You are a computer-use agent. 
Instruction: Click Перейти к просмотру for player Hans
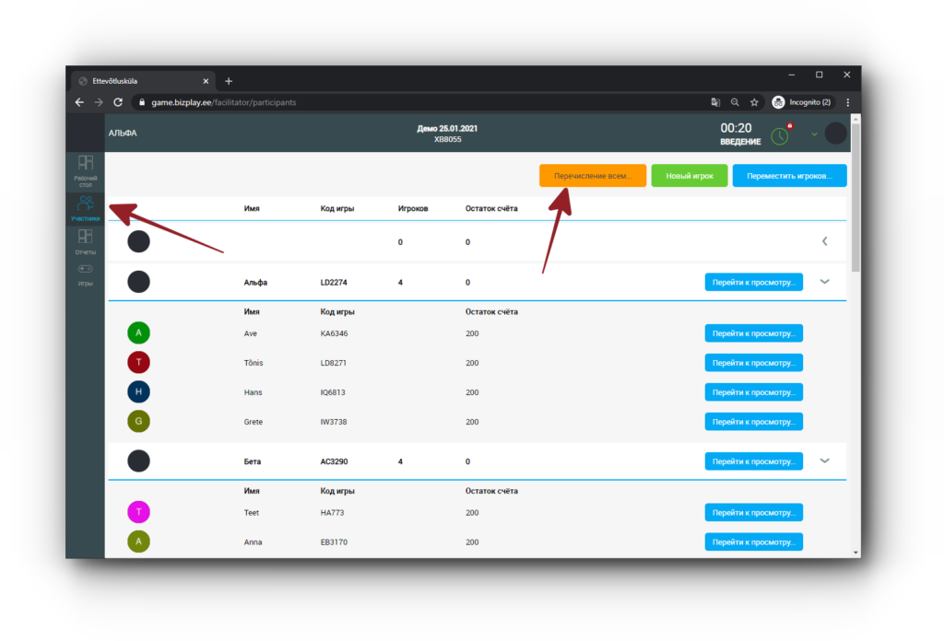(x=753, y=392)
